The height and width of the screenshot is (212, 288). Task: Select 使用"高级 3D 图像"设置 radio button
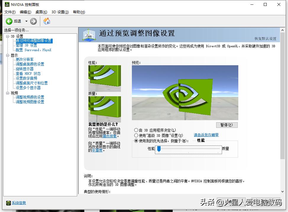click(x=137, y=135)
